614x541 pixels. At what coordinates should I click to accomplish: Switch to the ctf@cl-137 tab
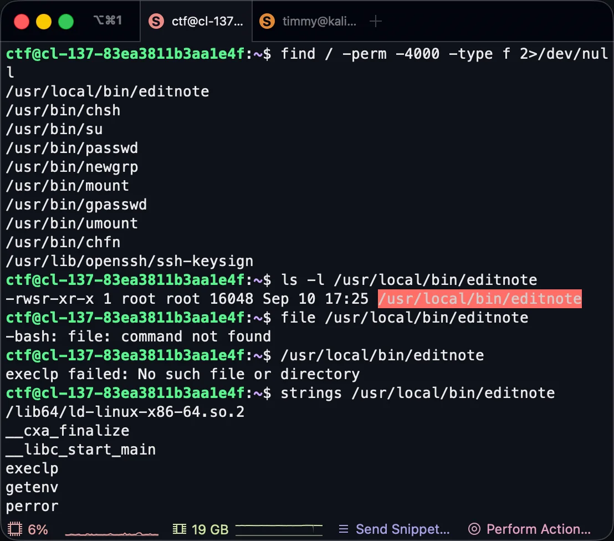197,22
